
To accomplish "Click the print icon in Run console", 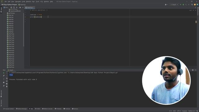I will (x=7, y=84).
